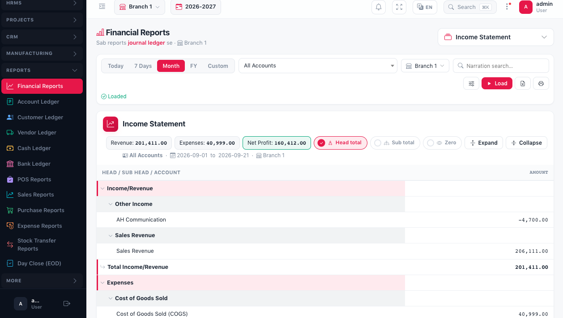Click Revenue summary chip
This screenshot has width=563, height=318.
tap(139, 143)
